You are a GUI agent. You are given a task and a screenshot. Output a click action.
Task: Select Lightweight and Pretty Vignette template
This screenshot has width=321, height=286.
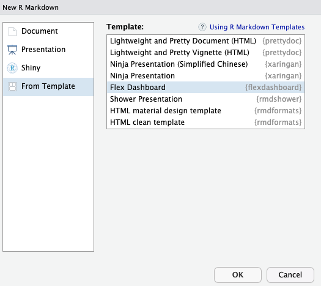205,53
